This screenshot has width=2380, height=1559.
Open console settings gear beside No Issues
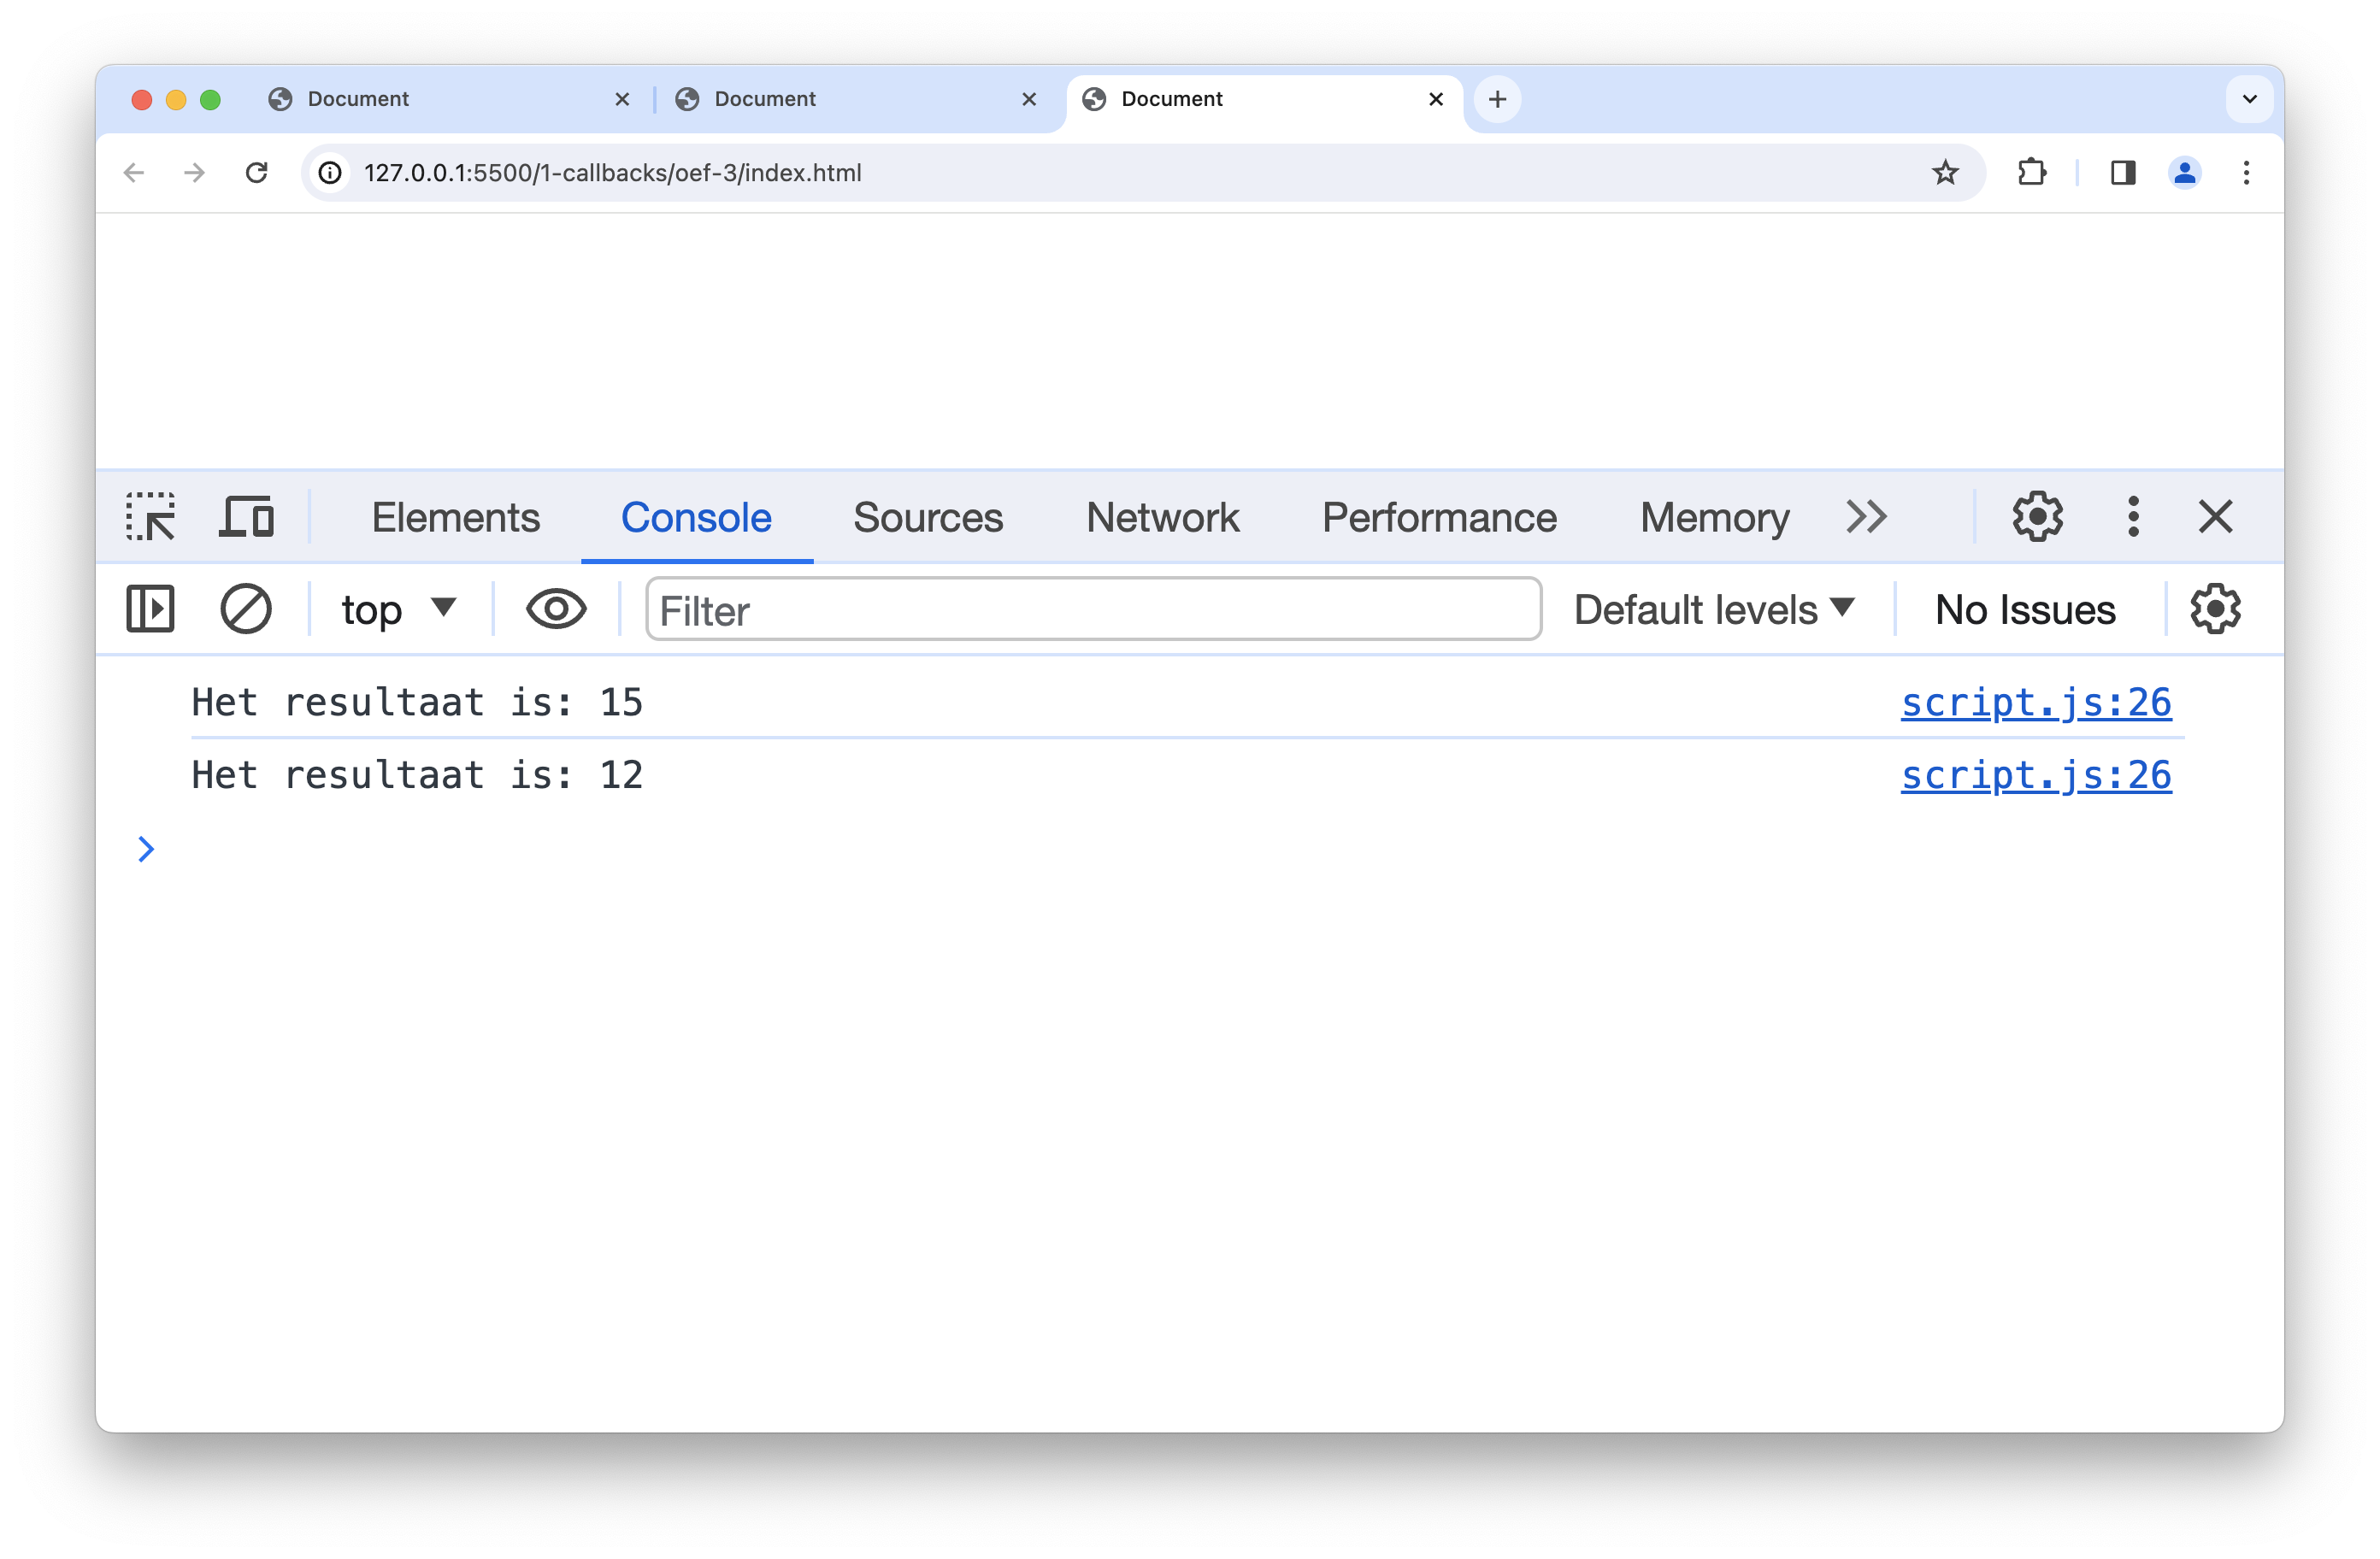(x=2215, y=609)
